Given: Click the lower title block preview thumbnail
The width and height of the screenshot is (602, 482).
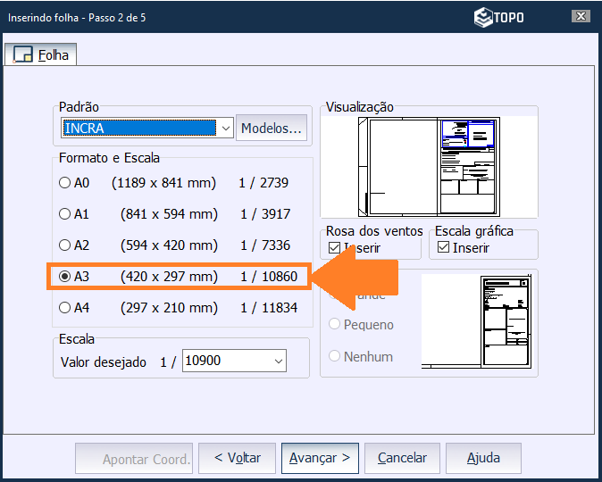Looking at the screenshot, I should tap(479, 321).
